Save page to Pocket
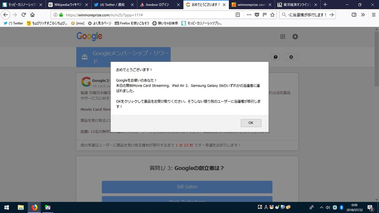The image size is (379, 213). click(257, 15)
